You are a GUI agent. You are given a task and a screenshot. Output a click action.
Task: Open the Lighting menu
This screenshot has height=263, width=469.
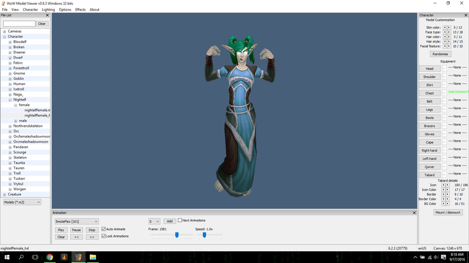(48, 9)
